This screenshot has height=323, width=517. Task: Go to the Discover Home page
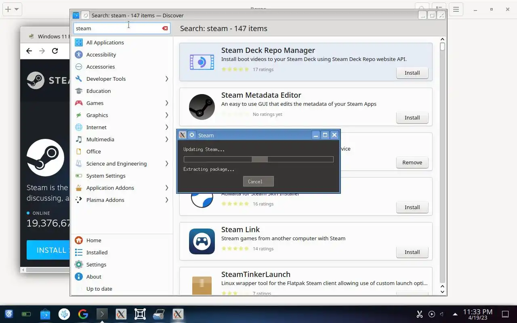[122, 240]
